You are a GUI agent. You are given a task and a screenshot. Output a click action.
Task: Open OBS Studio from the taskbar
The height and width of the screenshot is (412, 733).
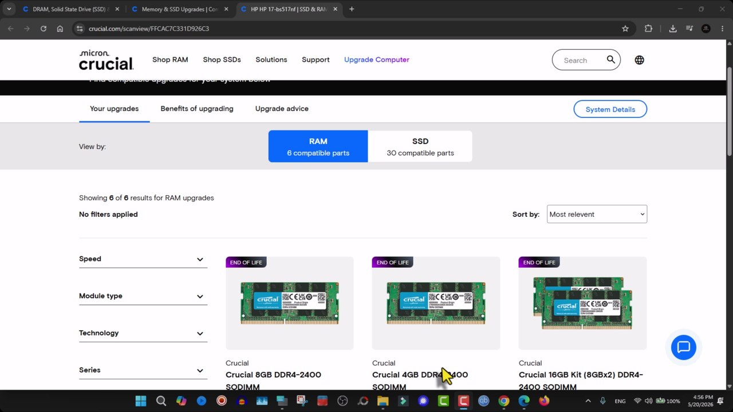342,401
